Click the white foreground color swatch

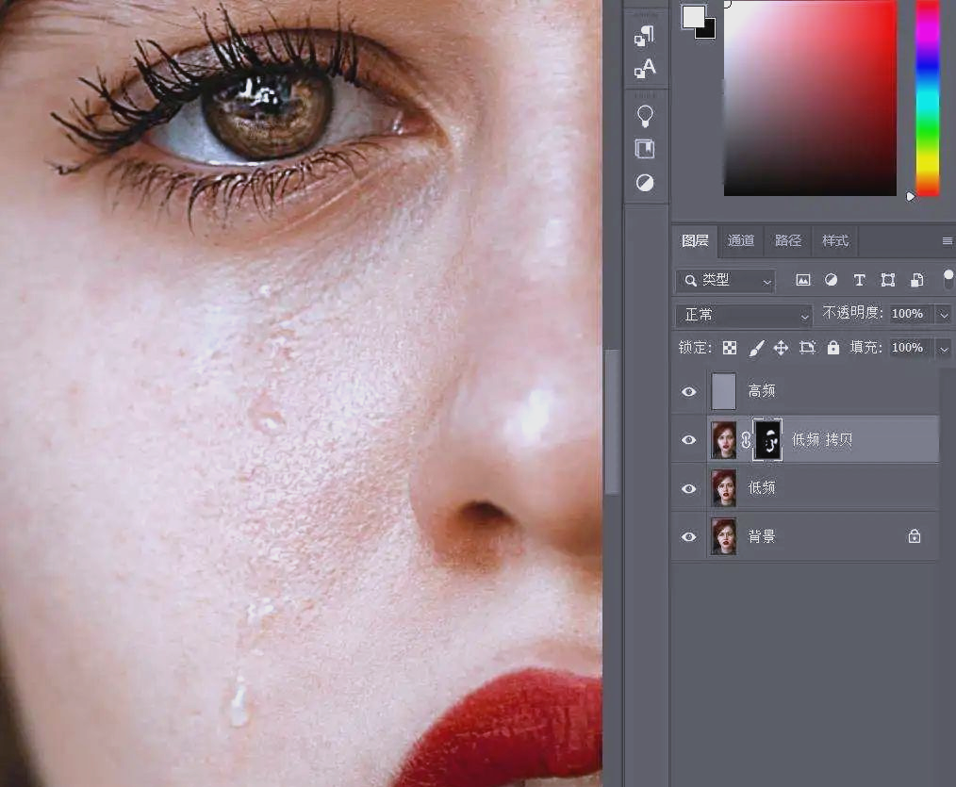pyautogui.click(x=694, y=16)
